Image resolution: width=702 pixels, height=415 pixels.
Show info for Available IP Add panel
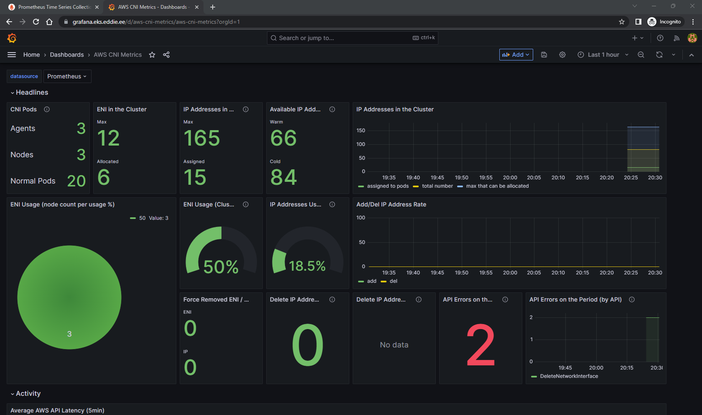click(x=332, y=109)
